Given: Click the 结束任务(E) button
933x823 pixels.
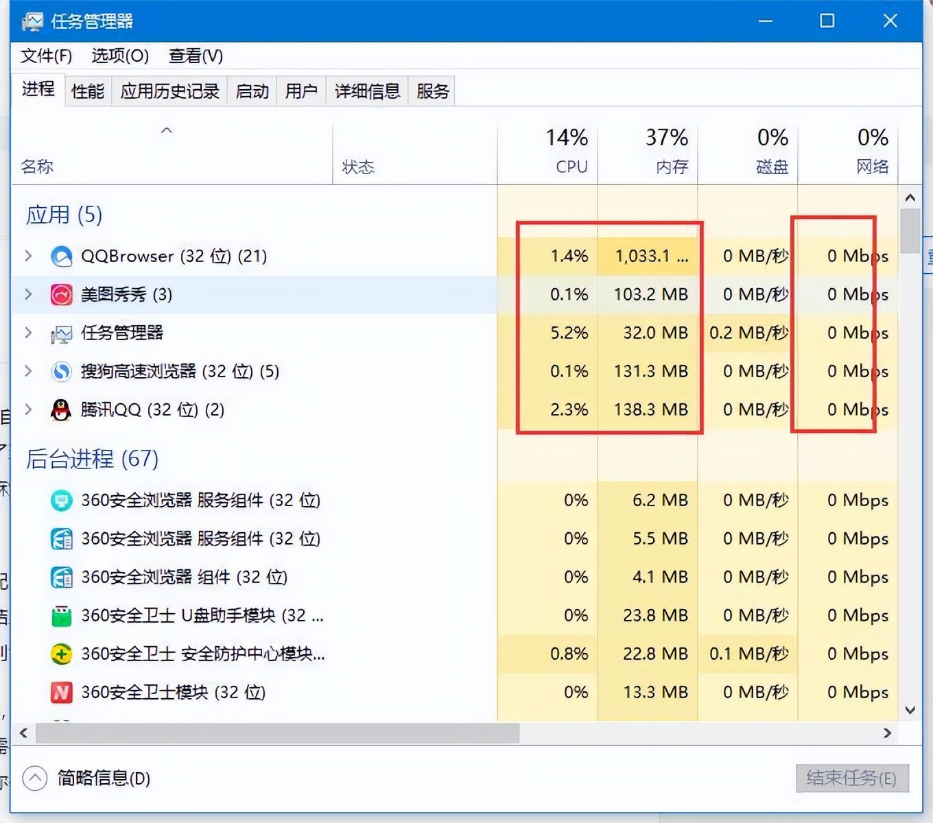Looking at the screenshot, I should coord(852,778).
